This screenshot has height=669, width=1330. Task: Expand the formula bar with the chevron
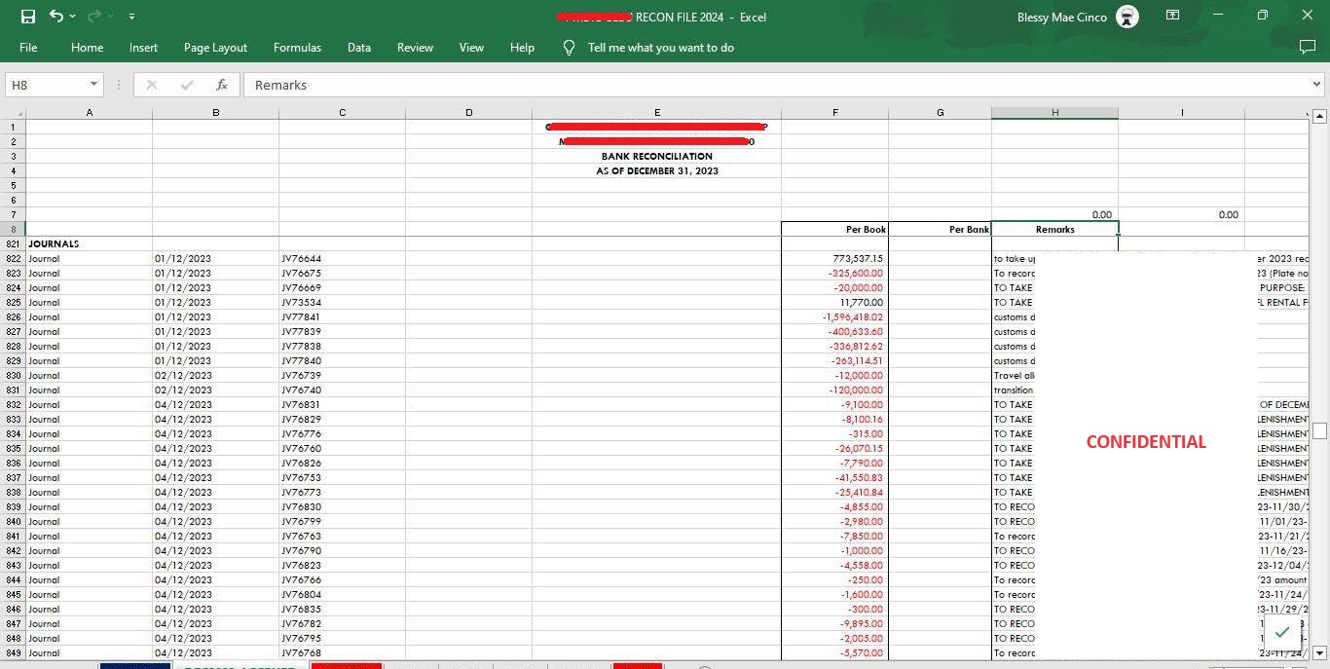coord(1317,85)
